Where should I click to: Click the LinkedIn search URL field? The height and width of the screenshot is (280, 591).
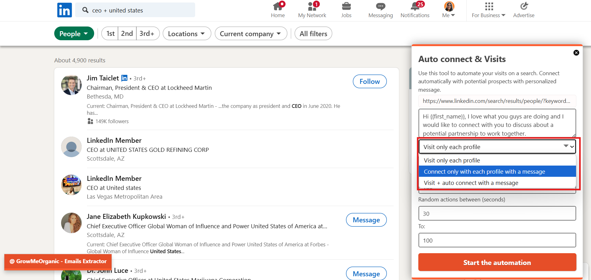(x=497, y=101)
